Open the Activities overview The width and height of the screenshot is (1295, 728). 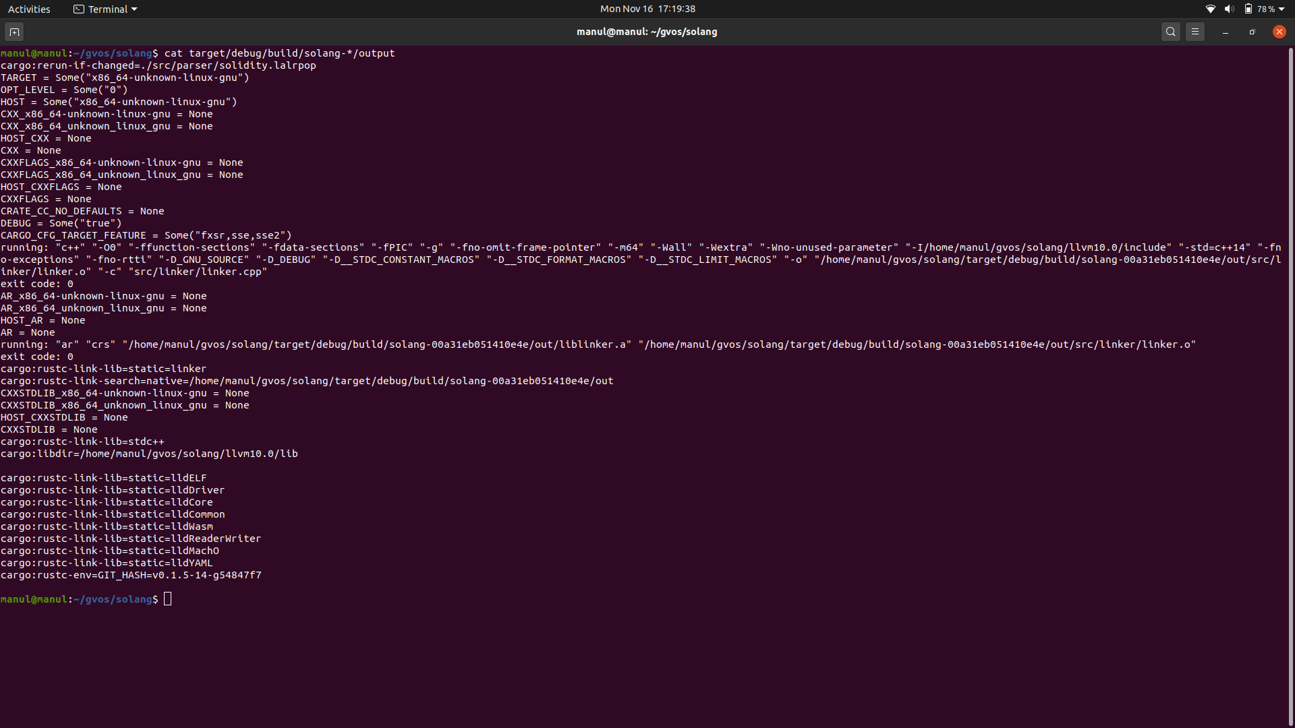point(29,9)
